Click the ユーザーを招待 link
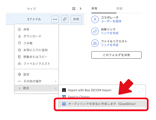 click(x=111, y=21)
